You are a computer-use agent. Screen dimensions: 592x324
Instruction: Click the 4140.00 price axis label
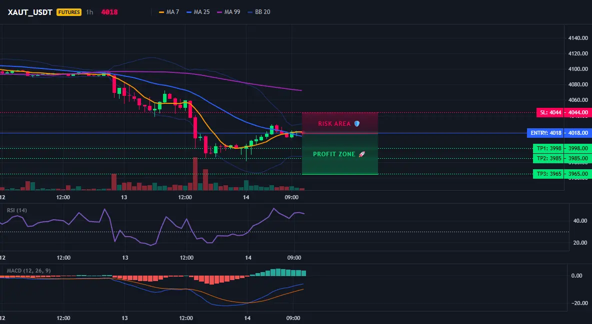coord(578,38)
